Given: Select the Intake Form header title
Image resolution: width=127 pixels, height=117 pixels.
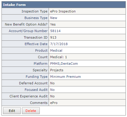Looking at the screenshot, I should (x=14, y=5).
